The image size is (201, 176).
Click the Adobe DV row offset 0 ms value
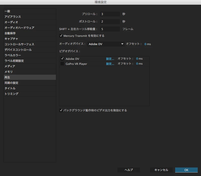pos(139,59)
